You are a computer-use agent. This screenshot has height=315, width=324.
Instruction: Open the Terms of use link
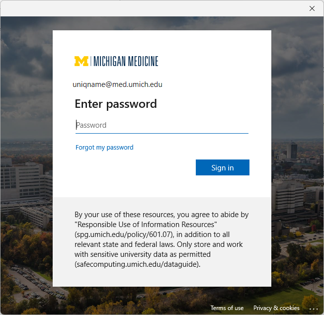click(227, 308)
